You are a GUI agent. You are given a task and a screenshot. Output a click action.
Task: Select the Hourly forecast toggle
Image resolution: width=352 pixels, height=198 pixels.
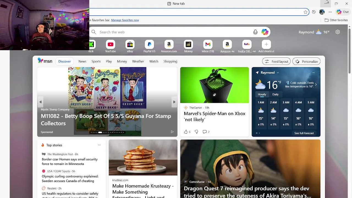coord(262,94)
